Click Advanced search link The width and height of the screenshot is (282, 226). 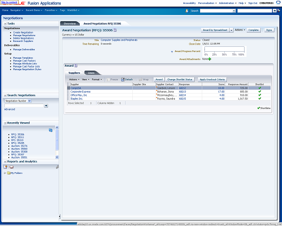(10, 109)
